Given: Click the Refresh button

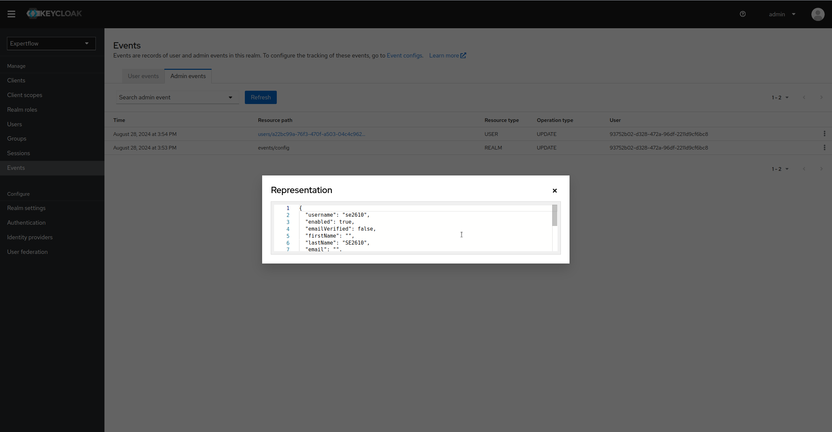Looking at the screenshot, I should click(260, 97).
